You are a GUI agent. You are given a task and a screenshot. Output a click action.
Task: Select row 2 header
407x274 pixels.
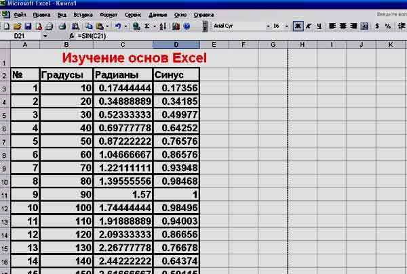5,75
